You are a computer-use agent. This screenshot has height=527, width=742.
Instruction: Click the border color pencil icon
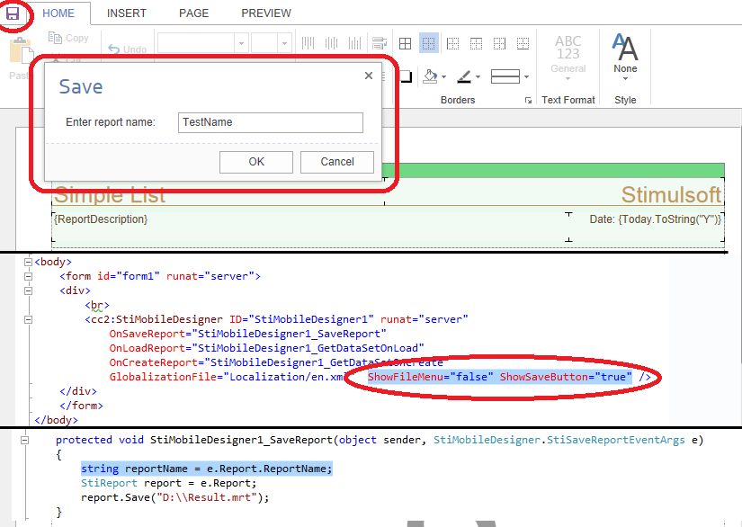(x=464, y=76)
